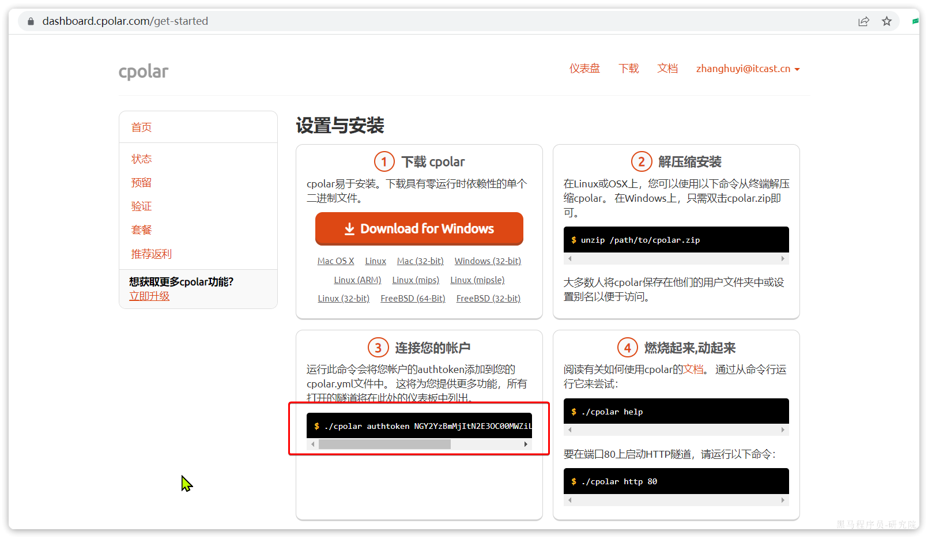
Task: Bookmark this page with the star icon
Action: [x=886, y=21]
